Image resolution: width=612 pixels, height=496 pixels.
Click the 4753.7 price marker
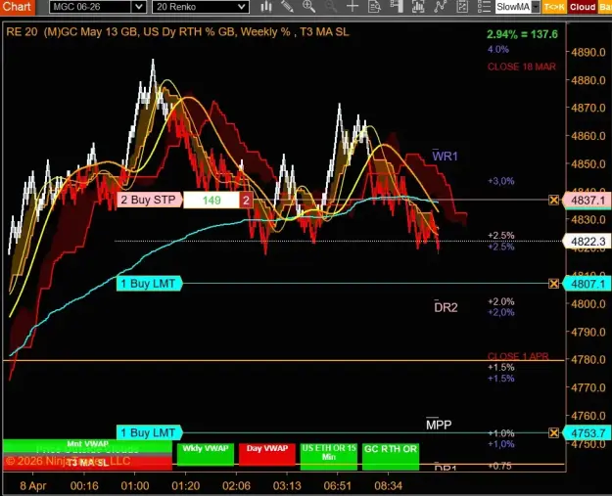tap(587, 432)
